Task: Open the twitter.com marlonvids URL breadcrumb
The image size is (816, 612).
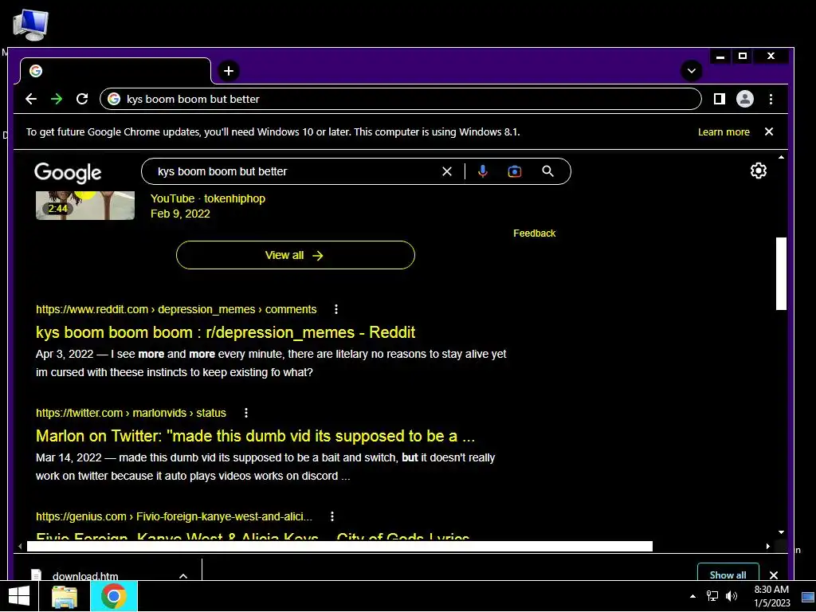Action: pos(131,414)
